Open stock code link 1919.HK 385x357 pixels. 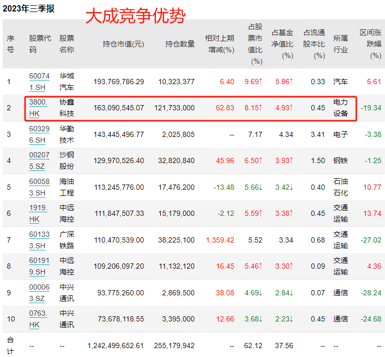pos(38,213)
